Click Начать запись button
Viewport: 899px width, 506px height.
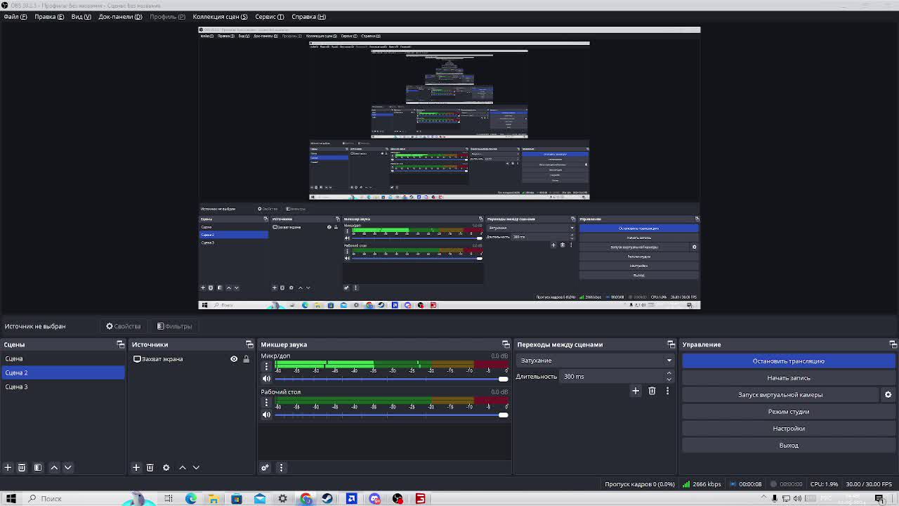(x=789, y=378)
